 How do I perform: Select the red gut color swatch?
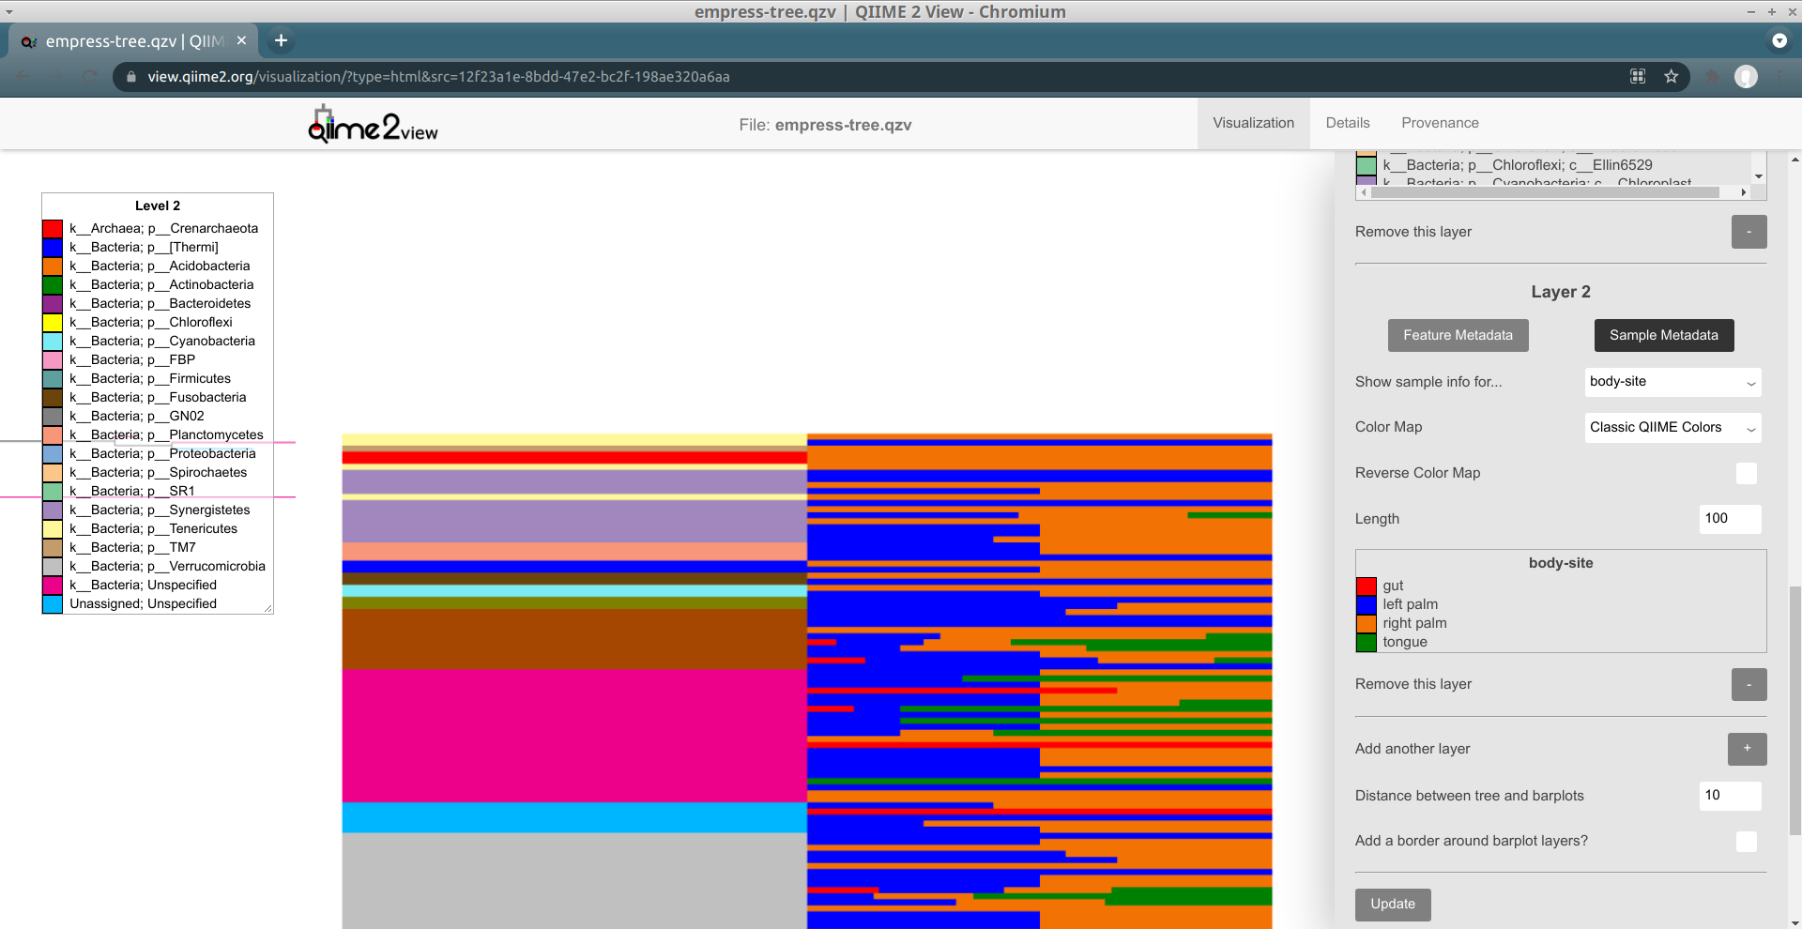point(1365,586)
